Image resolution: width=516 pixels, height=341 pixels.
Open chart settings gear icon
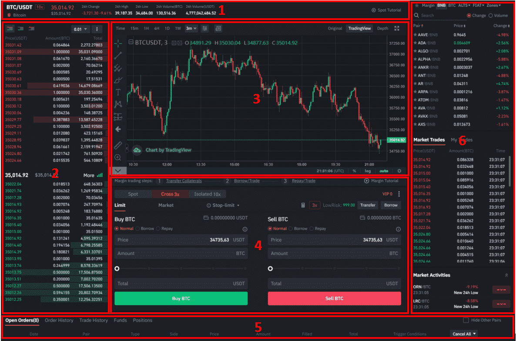tap(399, 171)
